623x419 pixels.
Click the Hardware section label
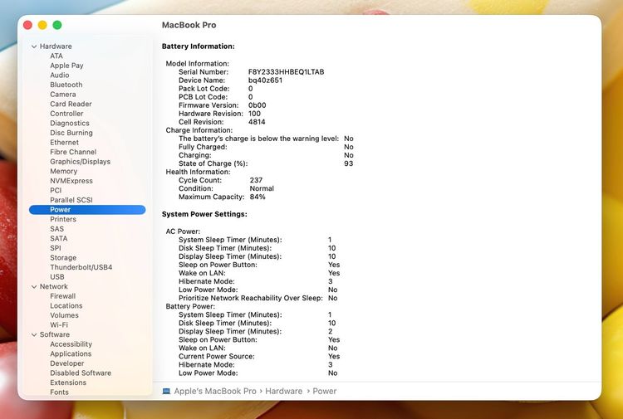pos(56,46)
